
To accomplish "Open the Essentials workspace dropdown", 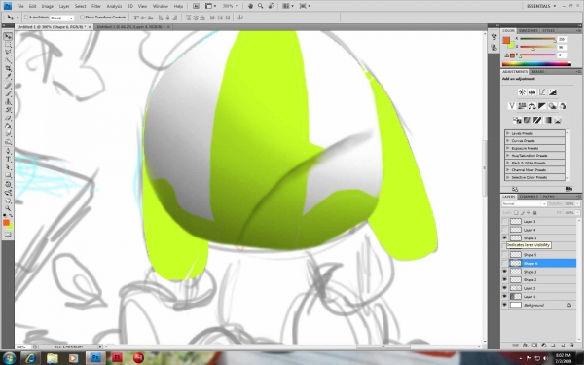I will (541, 6).
